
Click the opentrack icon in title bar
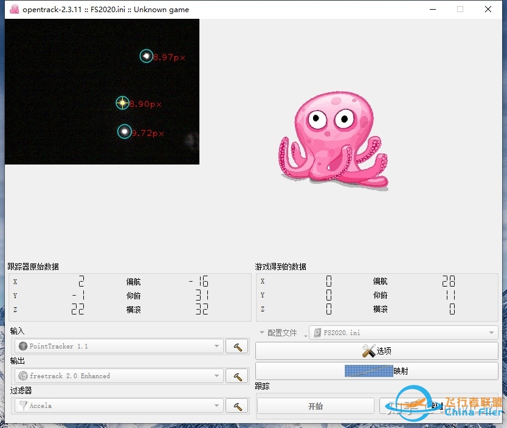15,9
